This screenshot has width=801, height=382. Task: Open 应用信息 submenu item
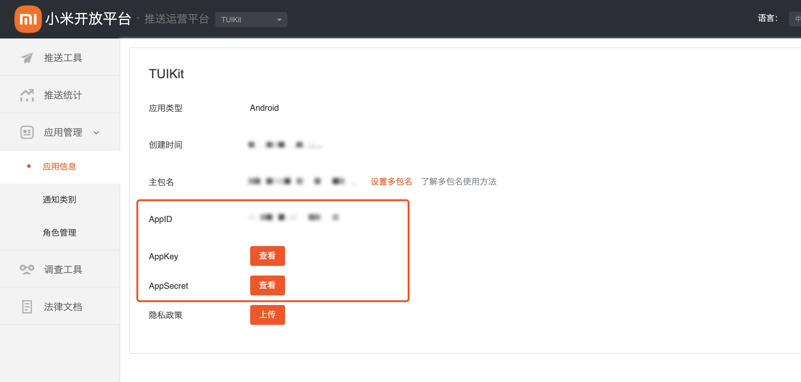pos(60,166)
